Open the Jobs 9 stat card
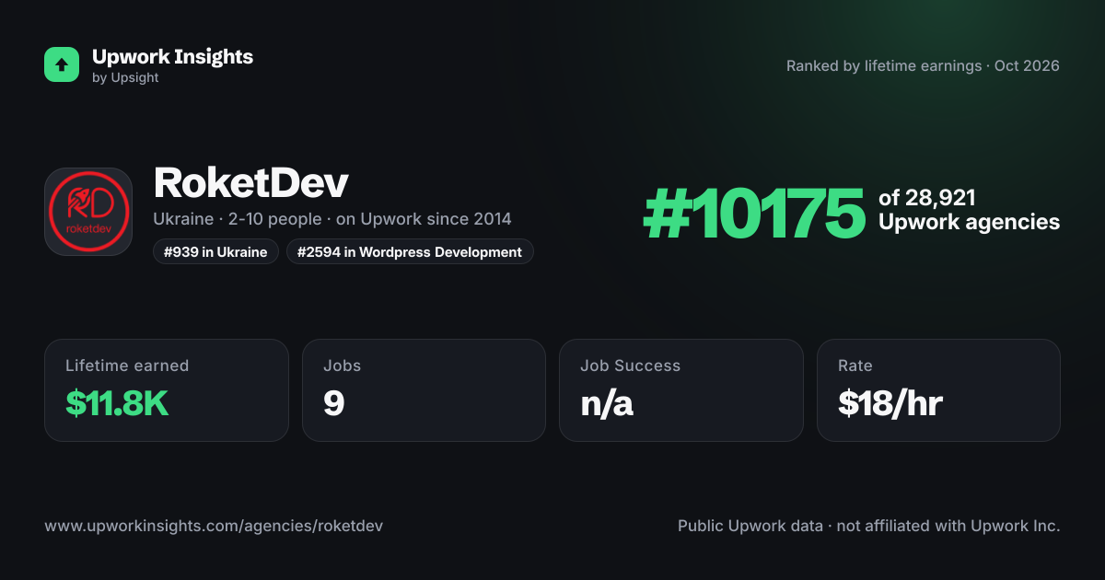Viewport: 1105px width, 580px height. [x=424, y=390]
